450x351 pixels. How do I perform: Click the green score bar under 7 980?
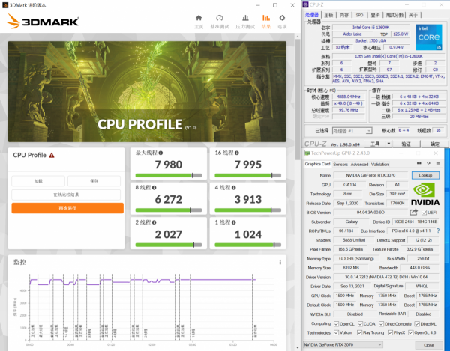point(169,175)
